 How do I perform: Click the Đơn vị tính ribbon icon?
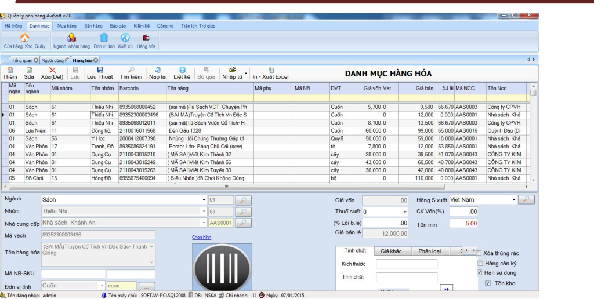(x=104, y=38)
